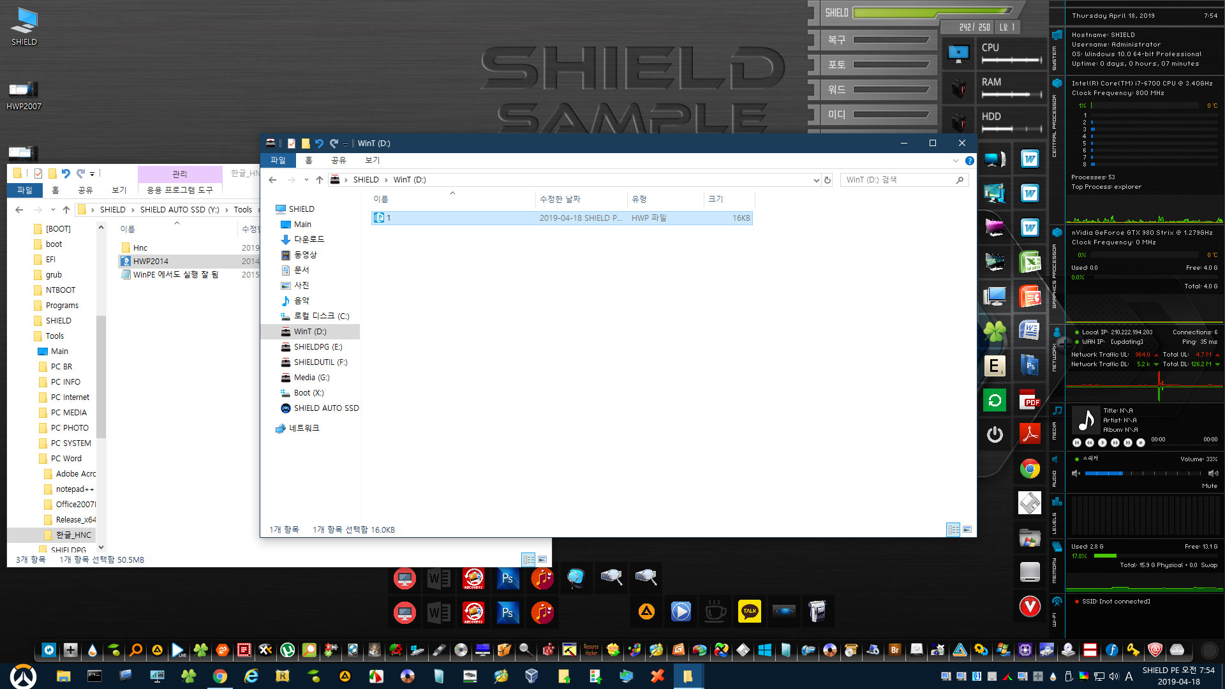Image resolution: width=1225 pixels, height=689 pixels.
Task: Open WinT address bar history dropdown
Action: (x=816, y=180)
